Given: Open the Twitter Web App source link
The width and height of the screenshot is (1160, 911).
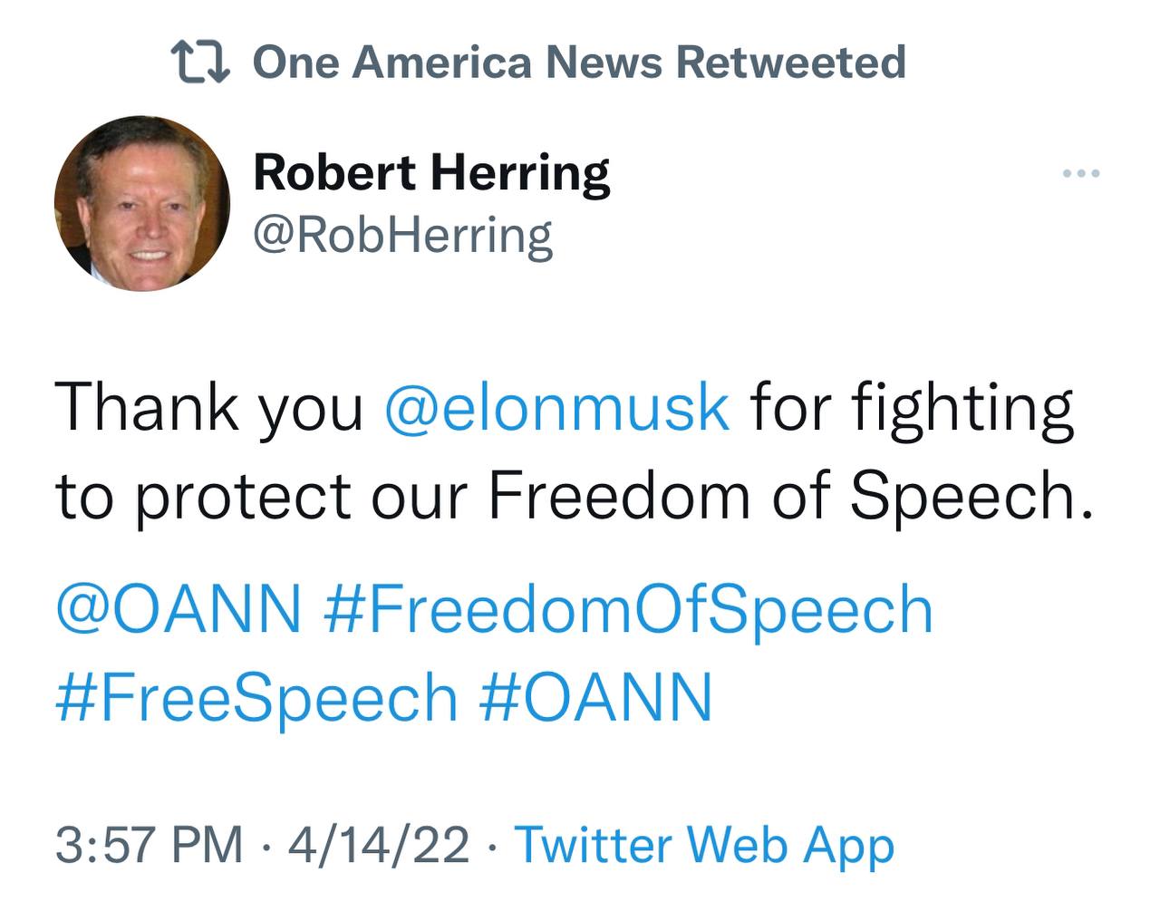Looking at the screenshot, I should tap(704, 845).
